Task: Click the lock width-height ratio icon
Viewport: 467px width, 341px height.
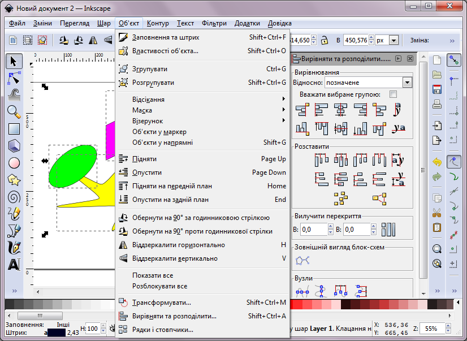Action: coord(324,41)
